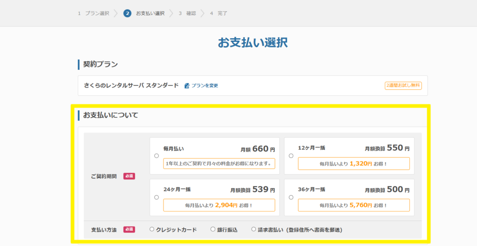Click the 1年以上のご契約 notice box
The height and width of the screenshot is (246, 477).
pos(219,164)
